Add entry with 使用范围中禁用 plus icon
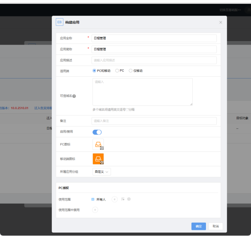This screenshot has width=251, height=236. (x=95, y=209)
